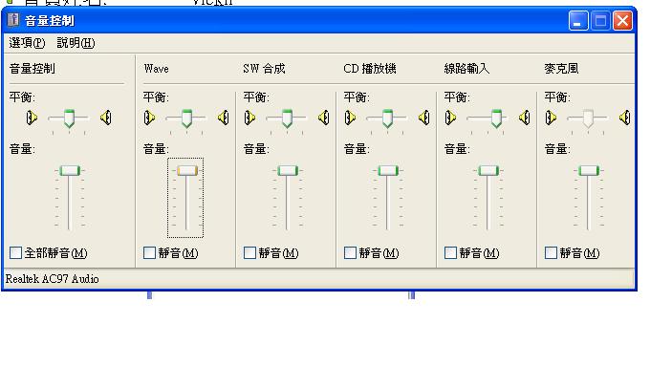Click the Realtek AC97 Audio status bar text
The width and height of the screenshot is (650, 367).
52,279
